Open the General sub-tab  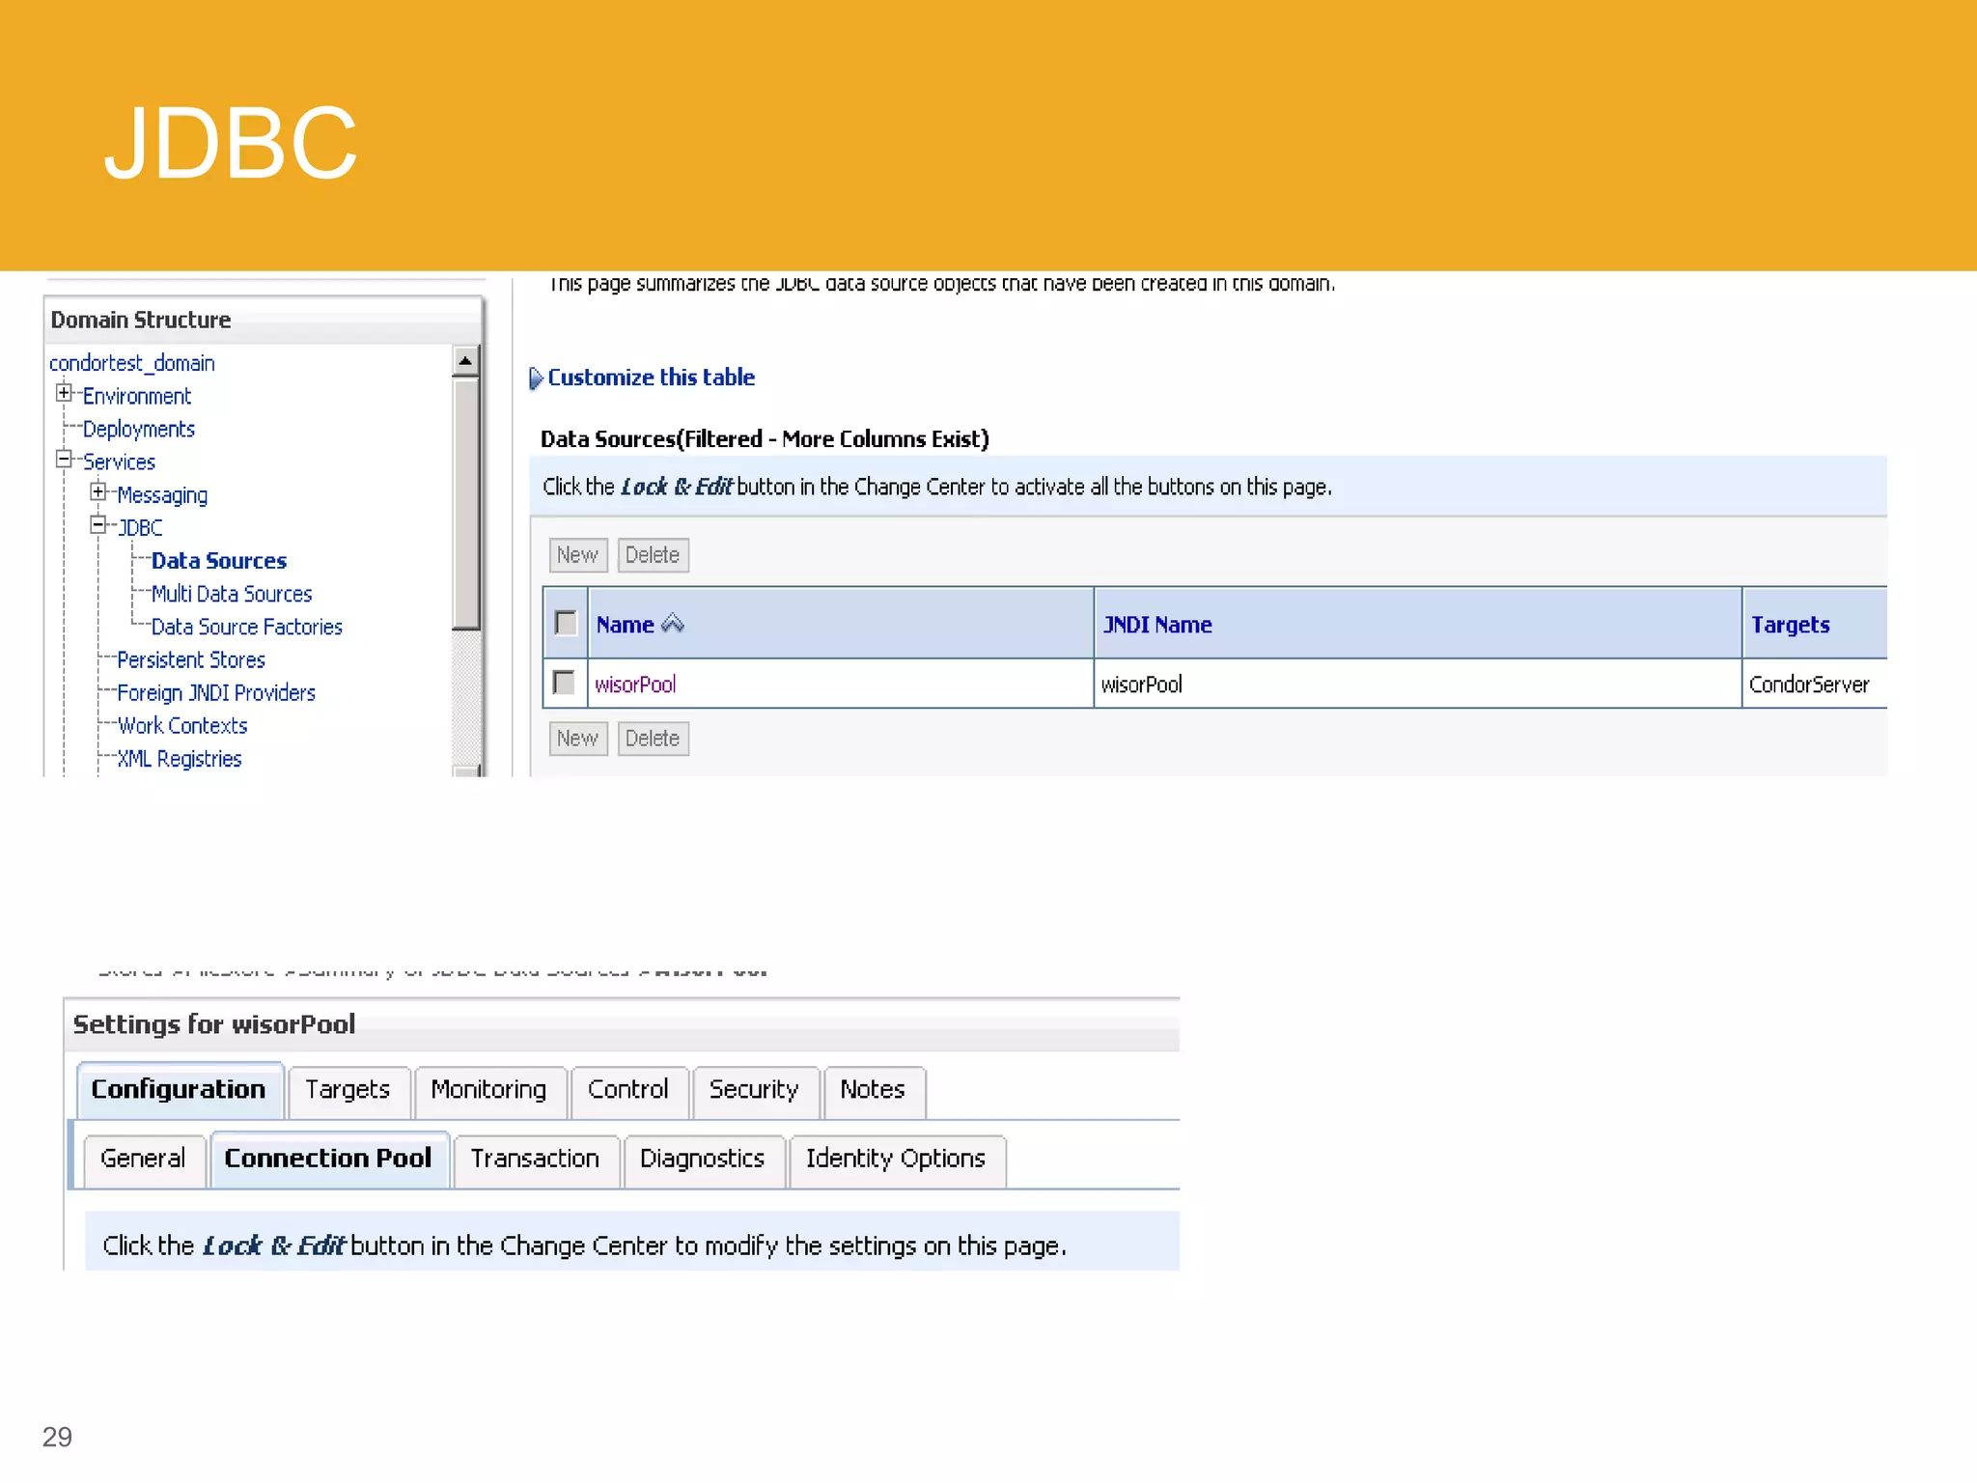144,1160
